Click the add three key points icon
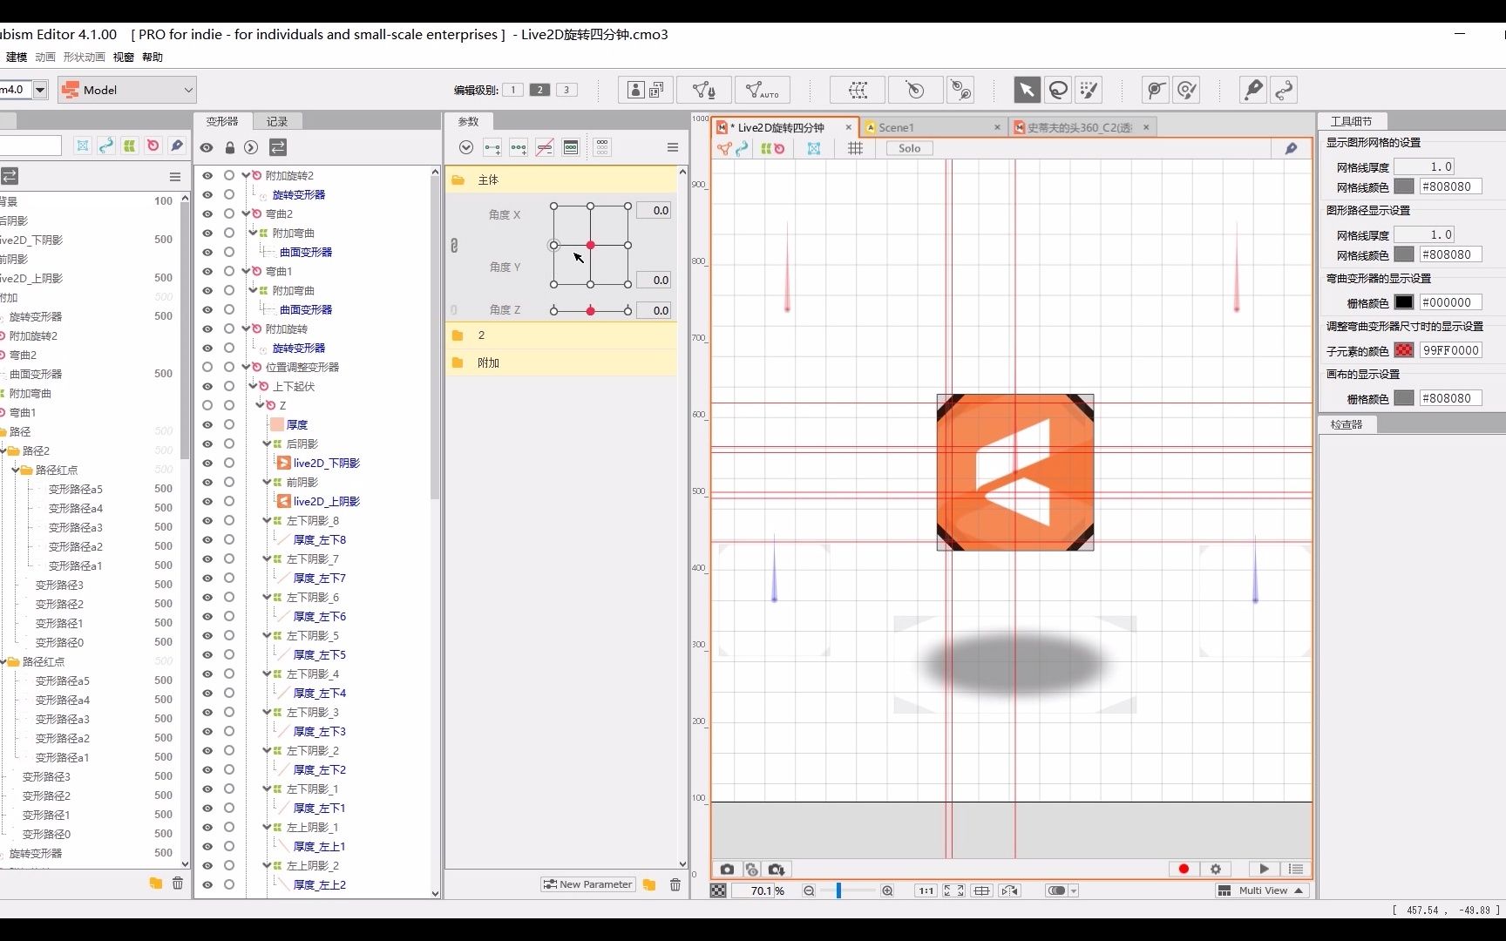1506x941 pixels. pos(519,148)
